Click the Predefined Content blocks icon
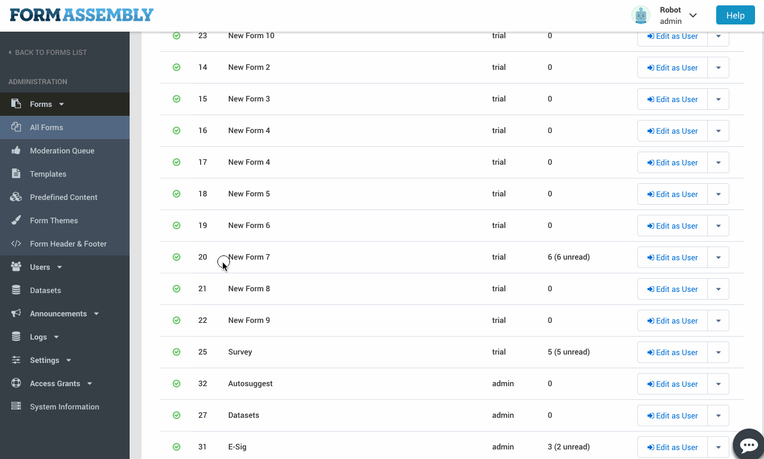The image size is (764, 459). pyautogui.click(x=16, y=197)
